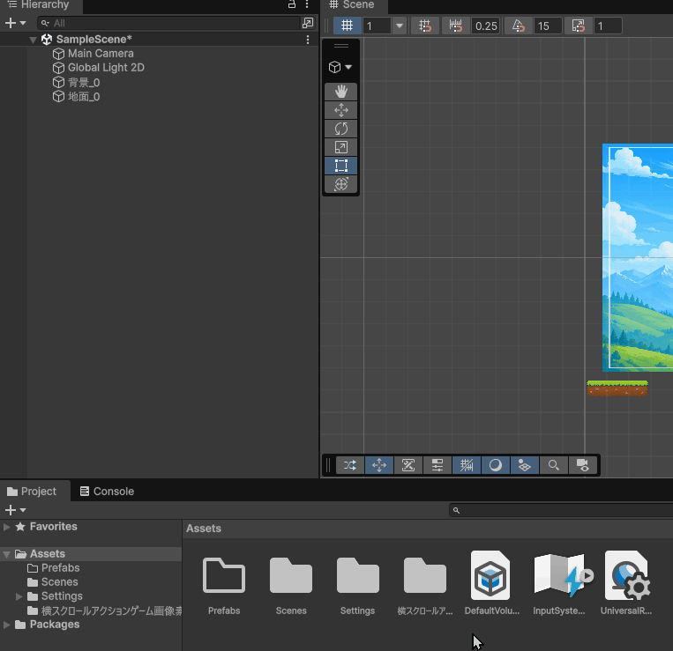Screen dimensions: 673x651
Task: Toggle the move-arrows button in bottom overlay
Action: (x=379, y=465)
